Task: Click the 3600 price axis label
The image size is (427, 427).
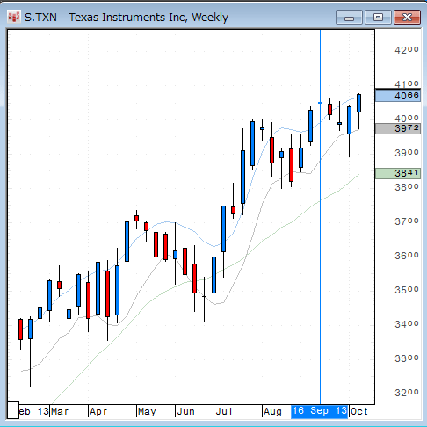Action: 407,256
